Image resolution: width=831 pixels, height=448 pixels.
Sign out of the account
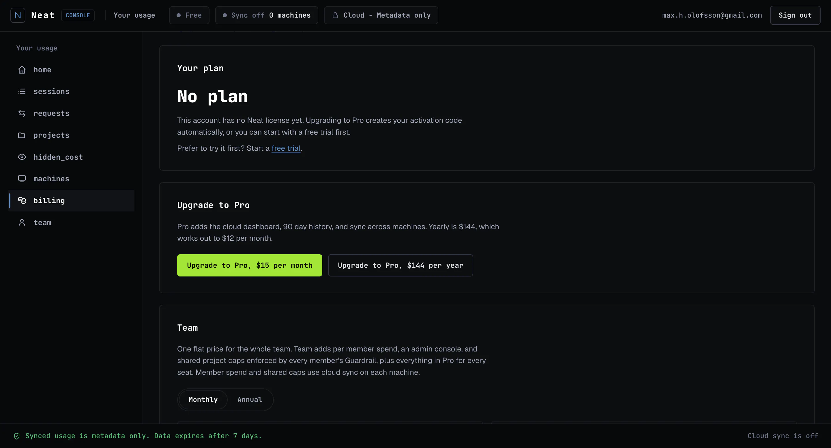pos(795,15)
